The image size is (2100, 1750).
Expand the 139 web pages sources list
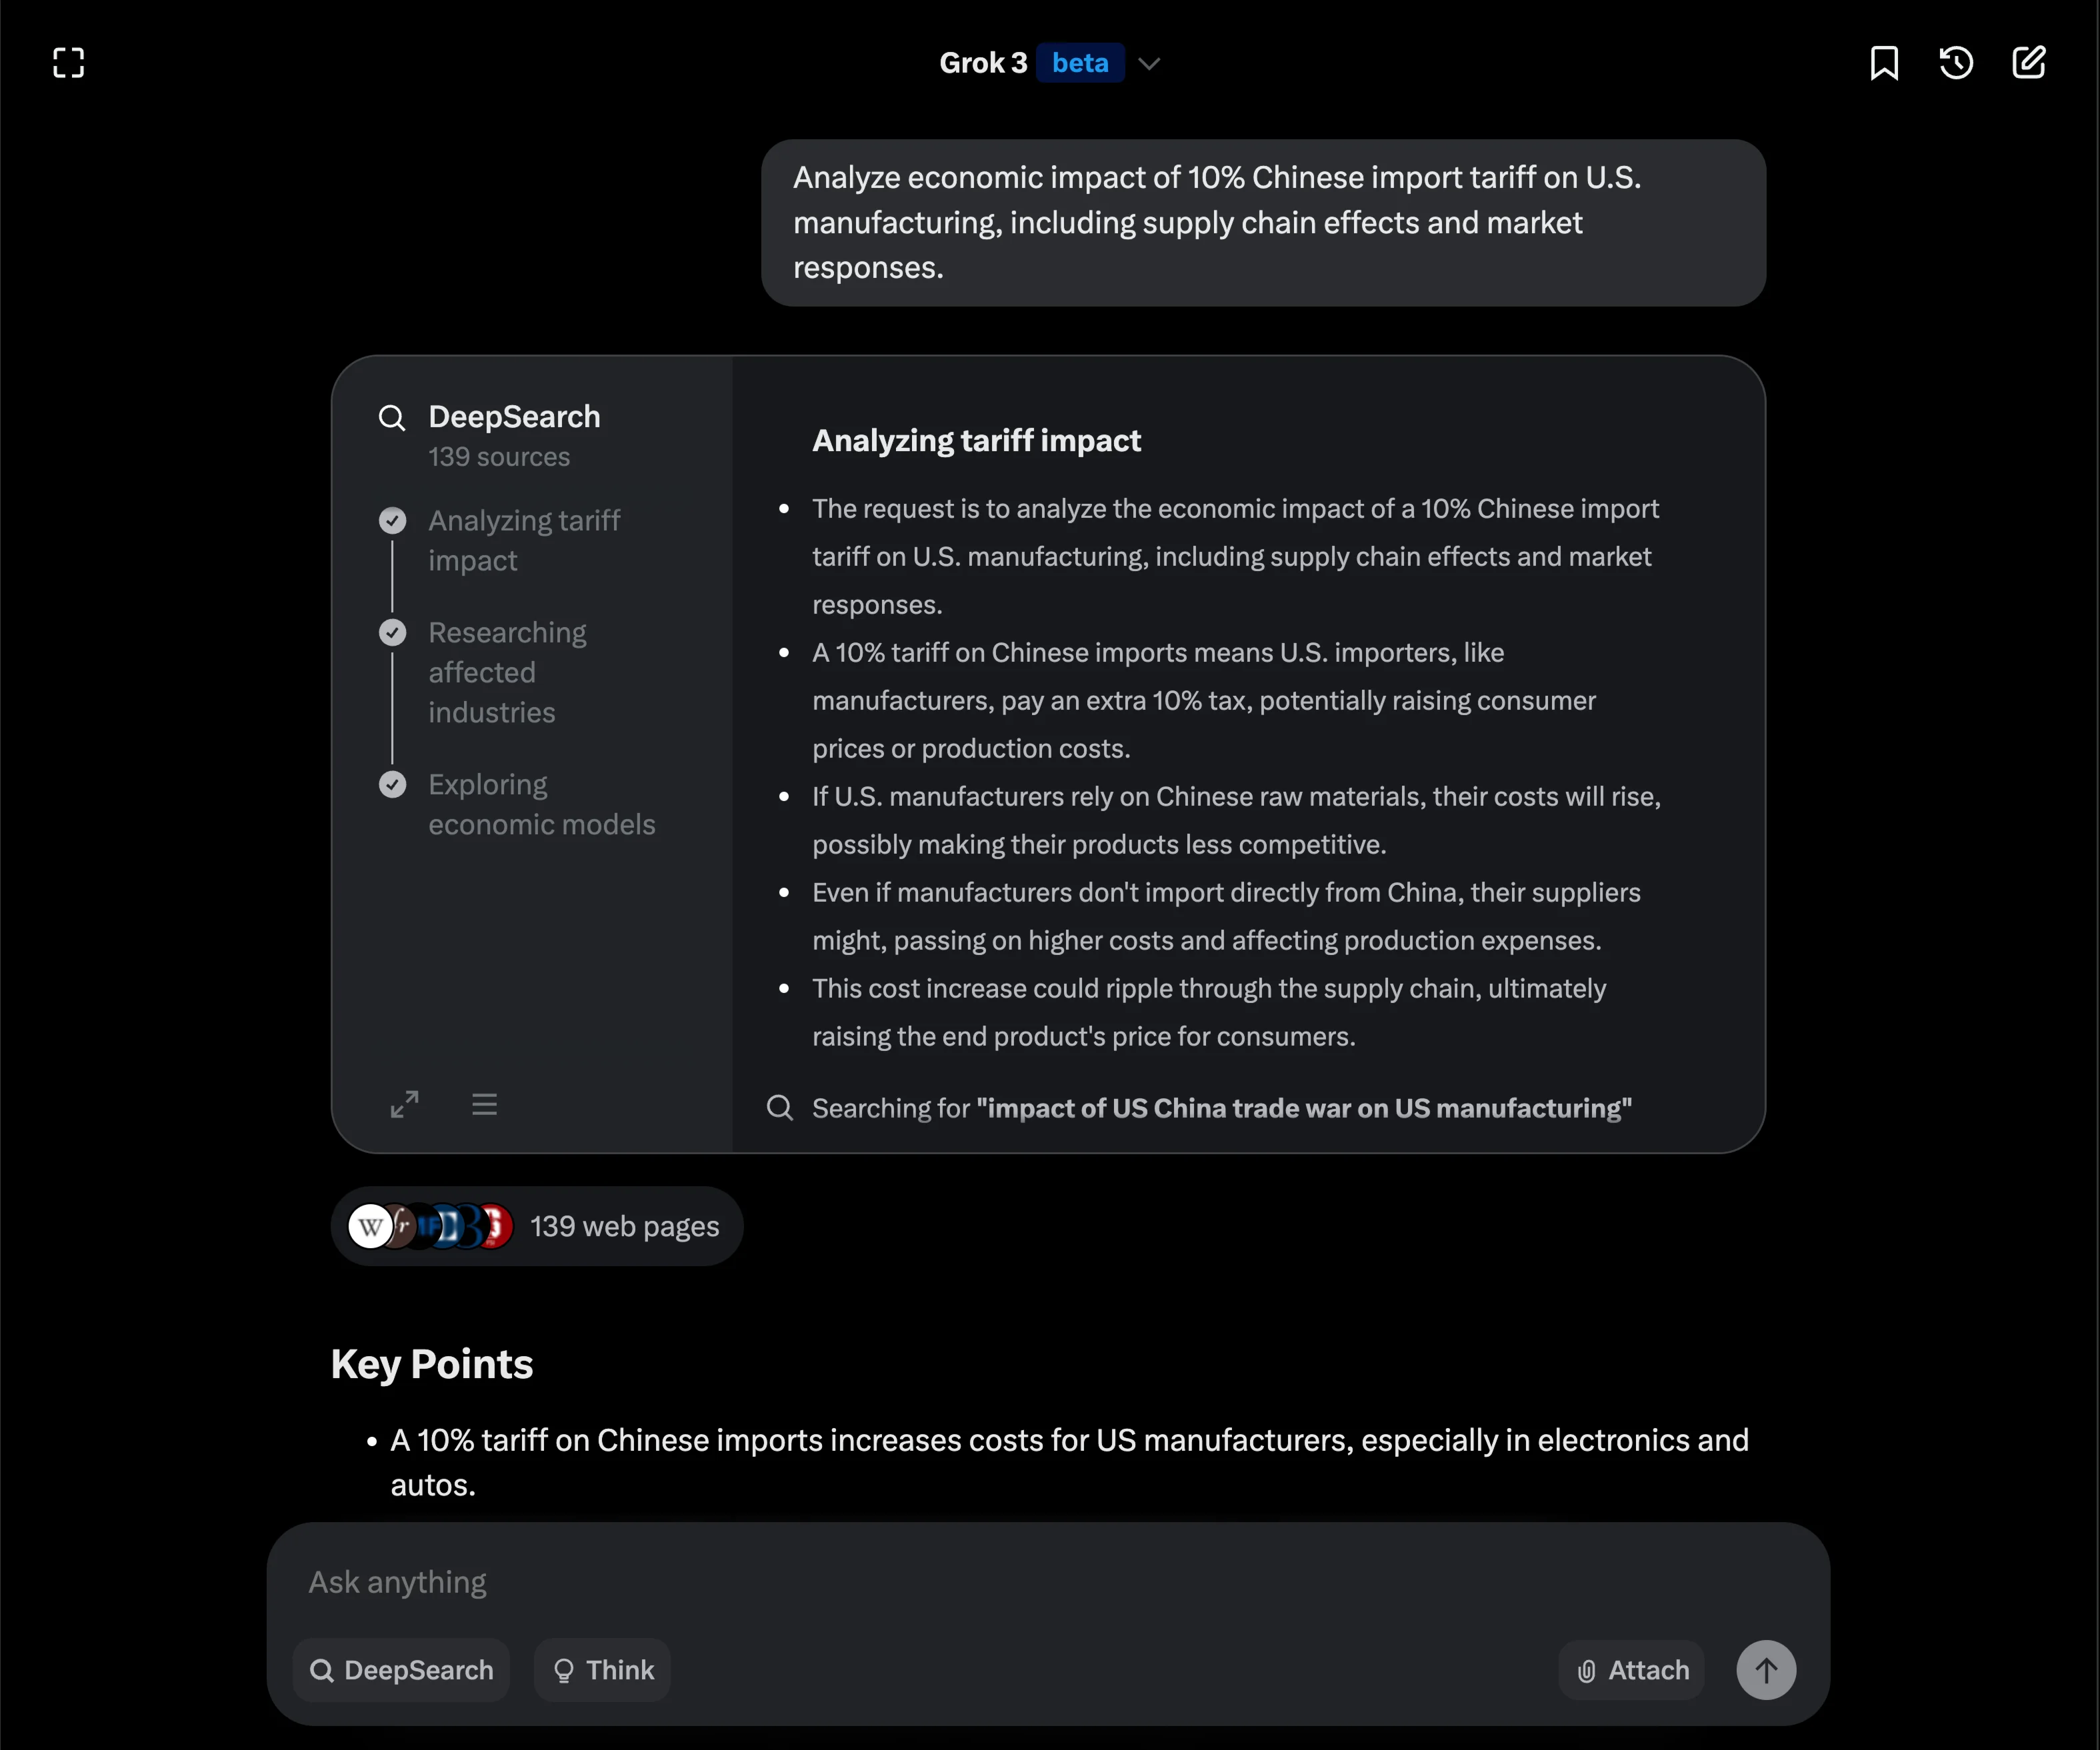click(624, 1226)
